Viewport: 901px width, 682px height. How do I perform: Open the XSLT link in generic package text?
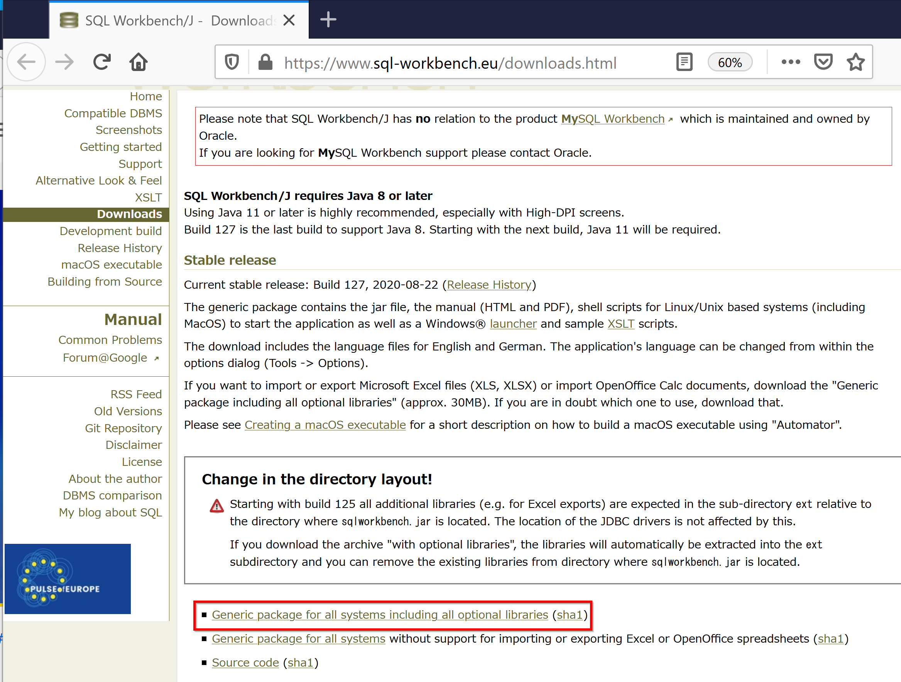(621, 324)
